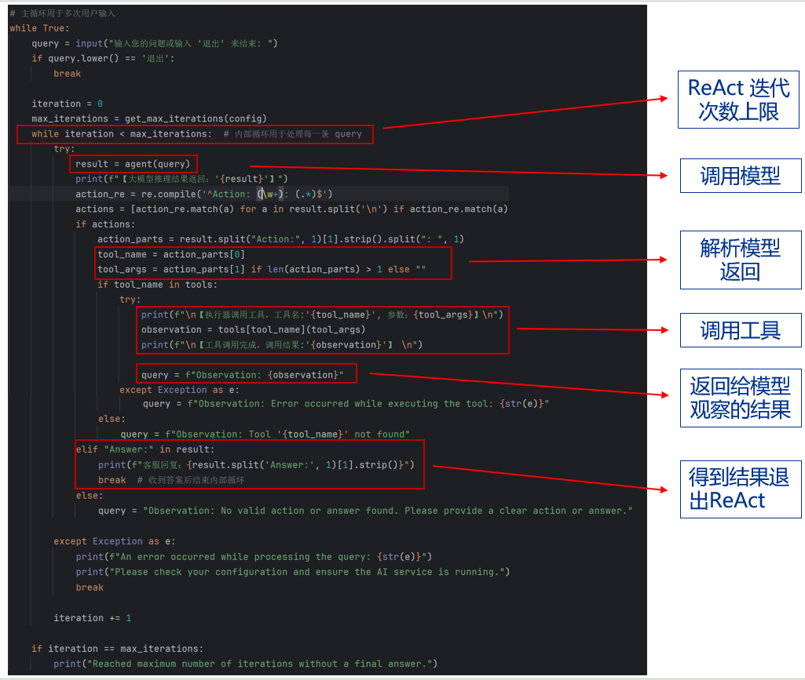
Task: Click the "得到结果退出ReAct" annotation box
Action: click(739, 488)
